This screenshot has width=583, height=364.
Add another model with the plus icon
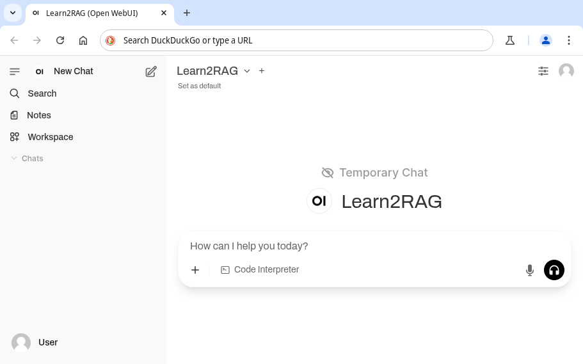click(262, 71)
